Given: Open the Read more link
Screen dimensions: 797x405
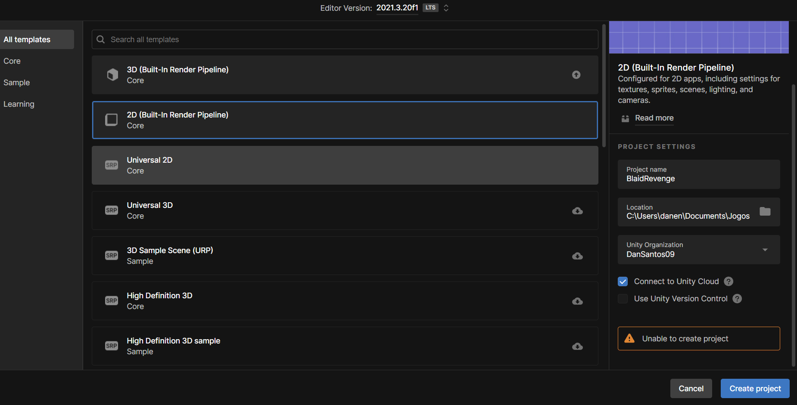Looking at the screenshot, I should coord(654,118).
